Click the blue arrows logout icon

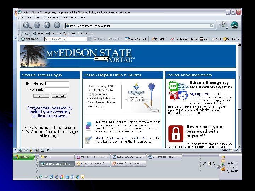coord(88,126)
